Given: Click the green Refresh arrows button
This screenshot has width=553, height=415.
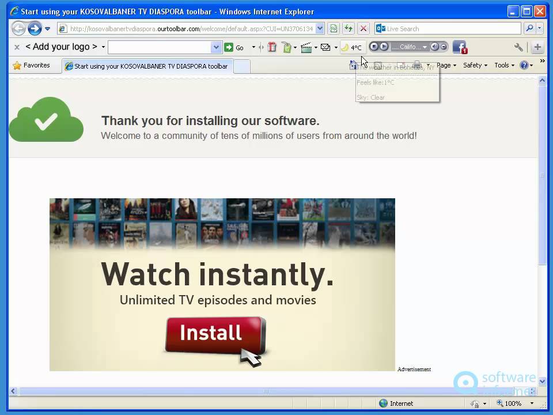Looking at the screenshot, I should (x=349, y=29).
